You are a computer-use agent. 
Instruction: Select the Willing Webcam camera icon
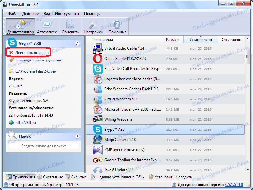point(98,119)
